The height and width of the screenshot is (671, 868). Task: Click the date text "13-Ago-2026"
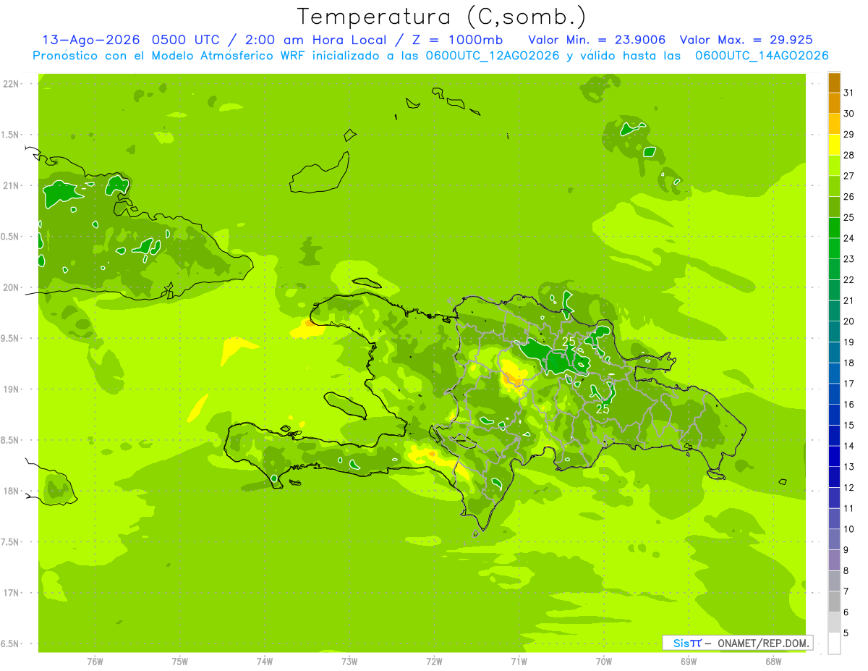(x=90, y=40)
